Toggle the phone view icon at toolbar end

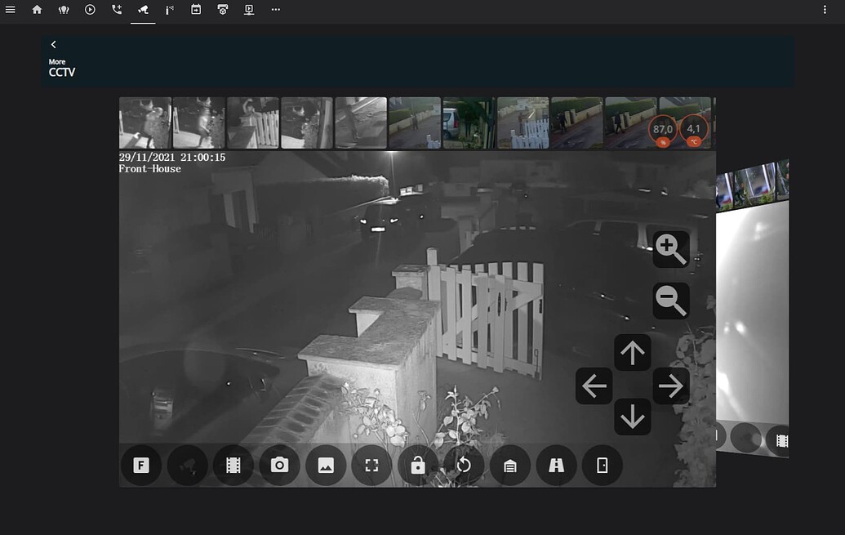point(603,465)
